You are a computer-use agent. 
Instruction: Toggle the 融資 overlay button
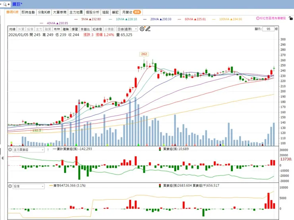point(48,29)
